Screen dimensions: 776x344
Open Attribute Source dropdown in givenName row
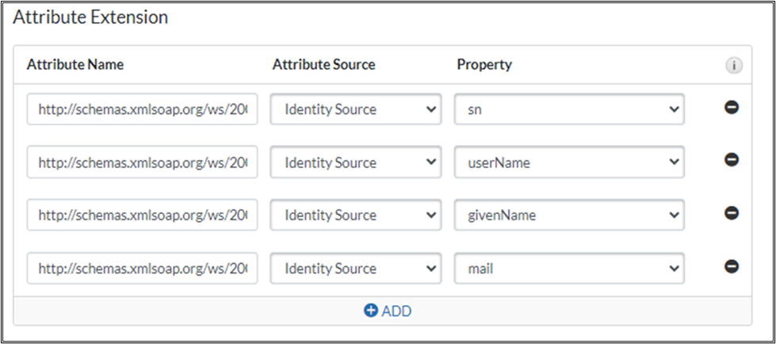(355, 216)
